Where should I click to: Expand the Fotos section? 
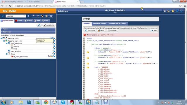pyautogui.click(x=28, y=29)
